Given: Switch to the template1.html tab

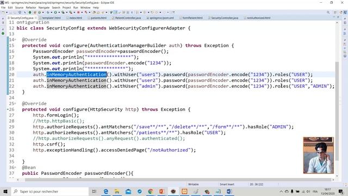Looking at the screenshot, I should tap(51, 18).
